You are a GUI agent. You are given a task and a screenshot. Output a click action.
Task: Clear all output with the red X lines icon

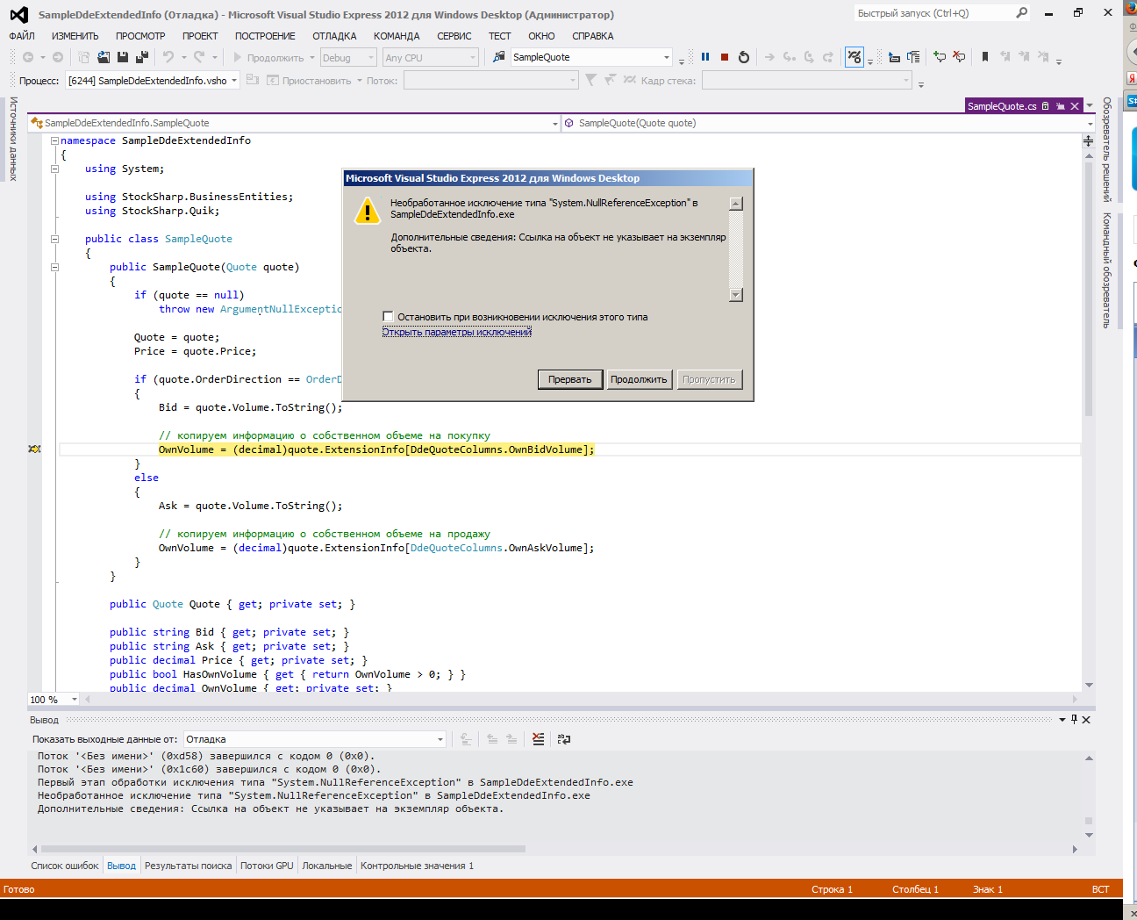538,739
